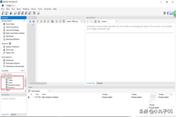
Task: Toggle the sidebar panel visibility icon
Action: [x=168, y=13]
